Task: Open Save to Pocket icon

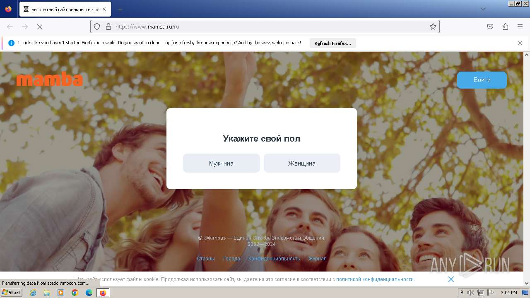Action: pyautogui.click(x=490, y=26)
